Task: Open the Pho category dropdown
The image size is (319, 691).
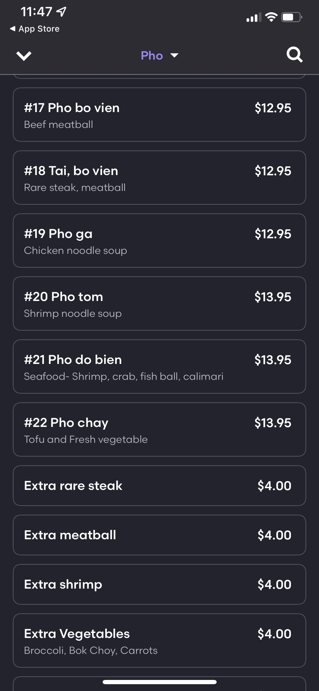Action: pyautogui.click(x=152, y=56)
